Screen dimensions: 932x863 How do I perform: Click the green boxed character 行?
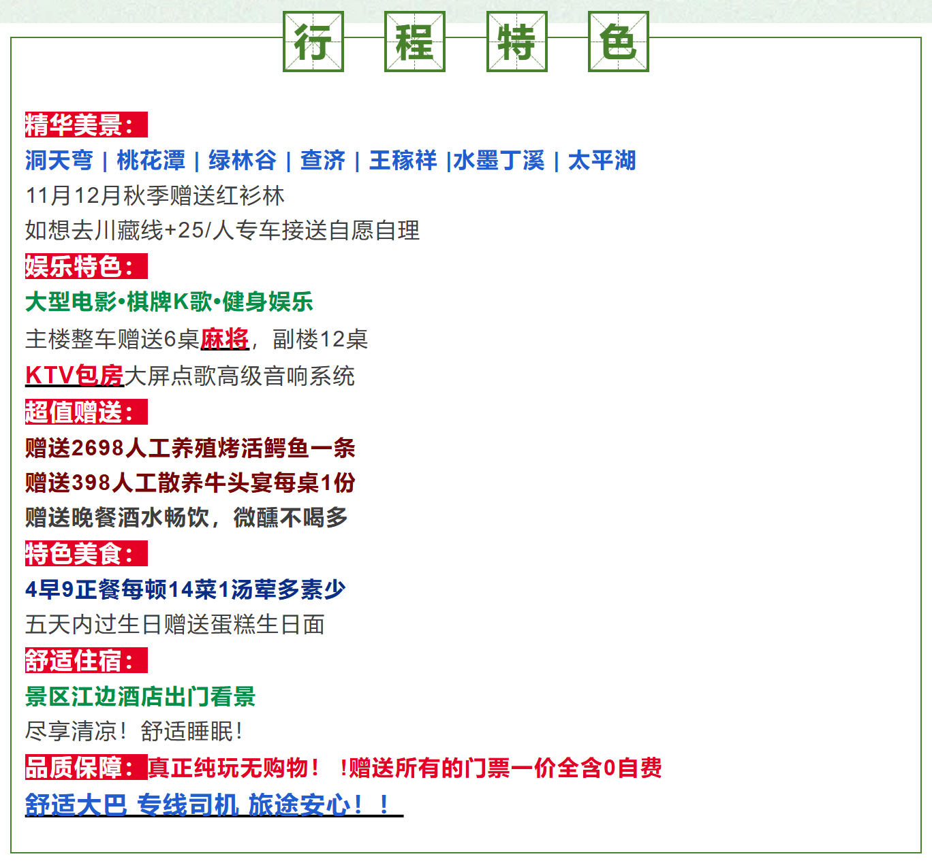tap(313, 42)
